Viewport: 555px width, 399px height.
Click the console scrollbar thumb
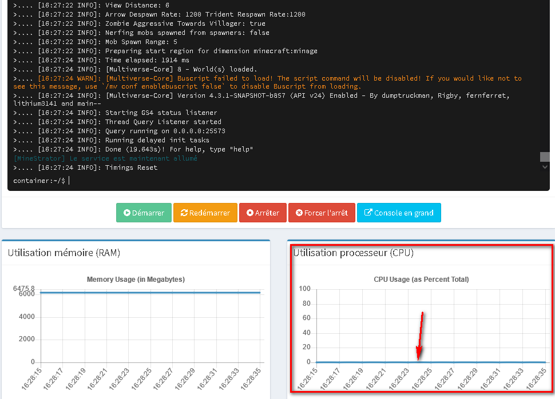pos(544,156)
